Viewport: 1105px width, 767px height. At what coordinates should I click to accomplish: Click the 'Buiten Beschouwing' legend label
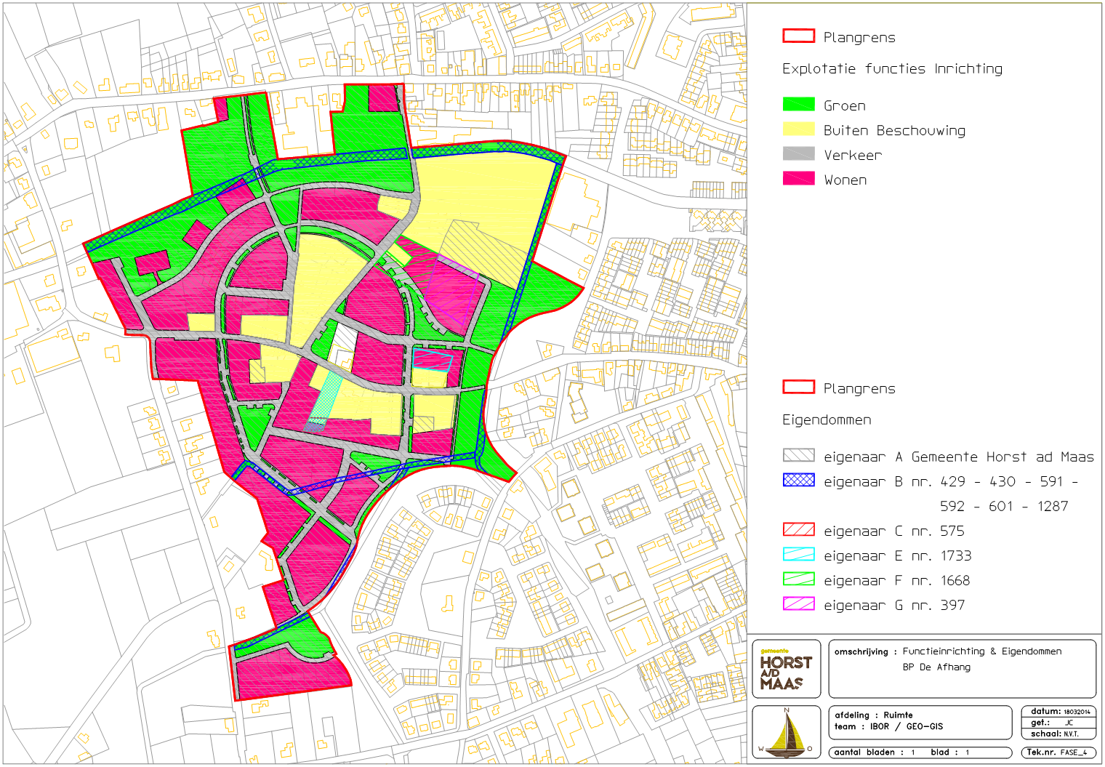[895, 131]
